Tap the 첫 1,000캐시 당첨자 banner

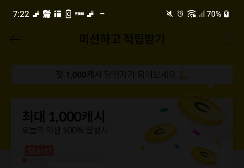(122, 74)
